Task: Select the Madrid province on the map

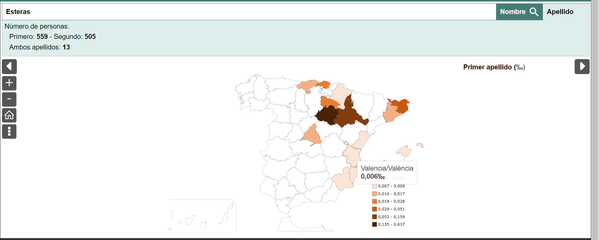Action: [312, 135]
